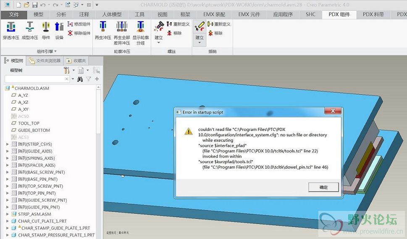Viewport: 407px width, 239px height.
Task: Click 移除 in the 插销 pin group
Action: 215,33
